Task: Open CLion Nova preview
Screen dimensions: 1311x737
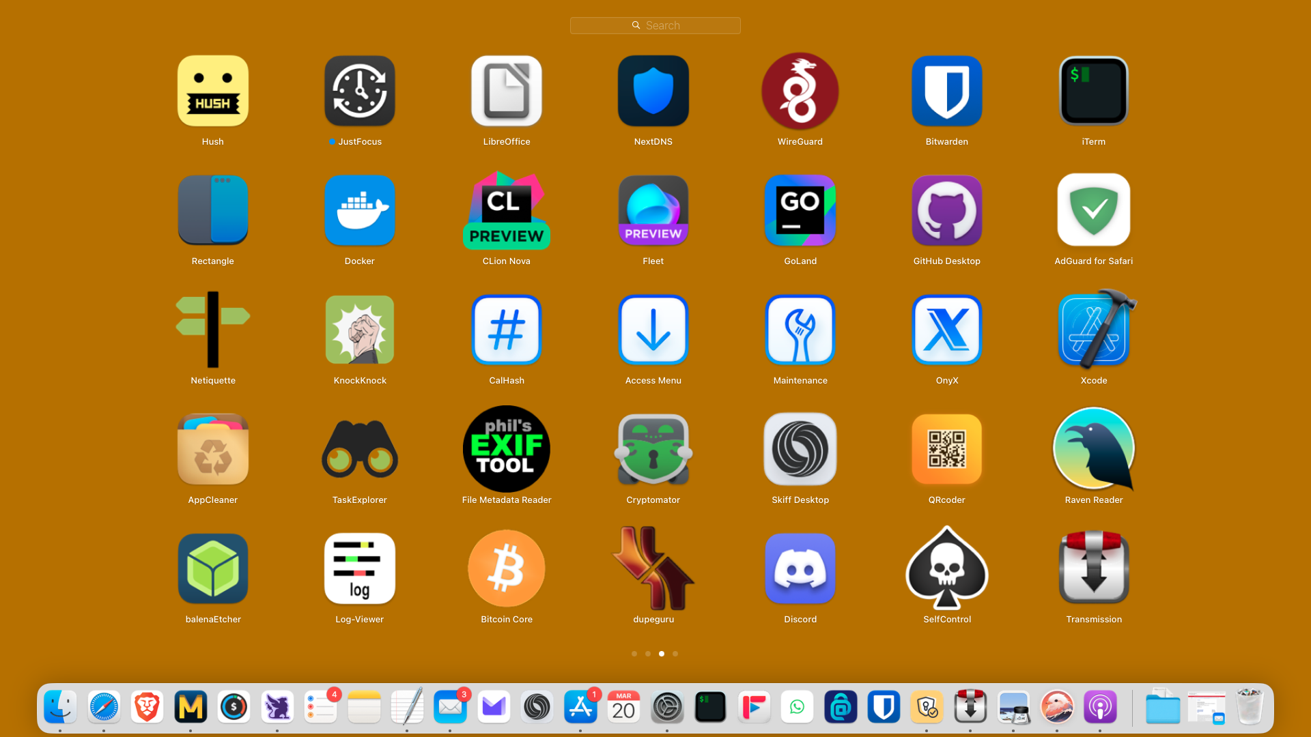Action: tap(507, 210)
